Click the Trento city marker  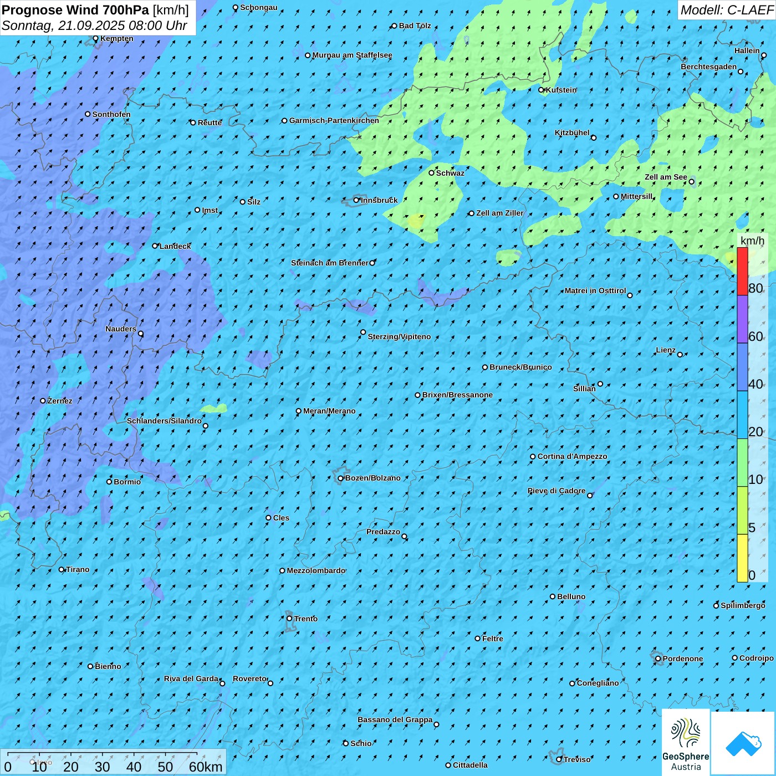coord(289,619)
